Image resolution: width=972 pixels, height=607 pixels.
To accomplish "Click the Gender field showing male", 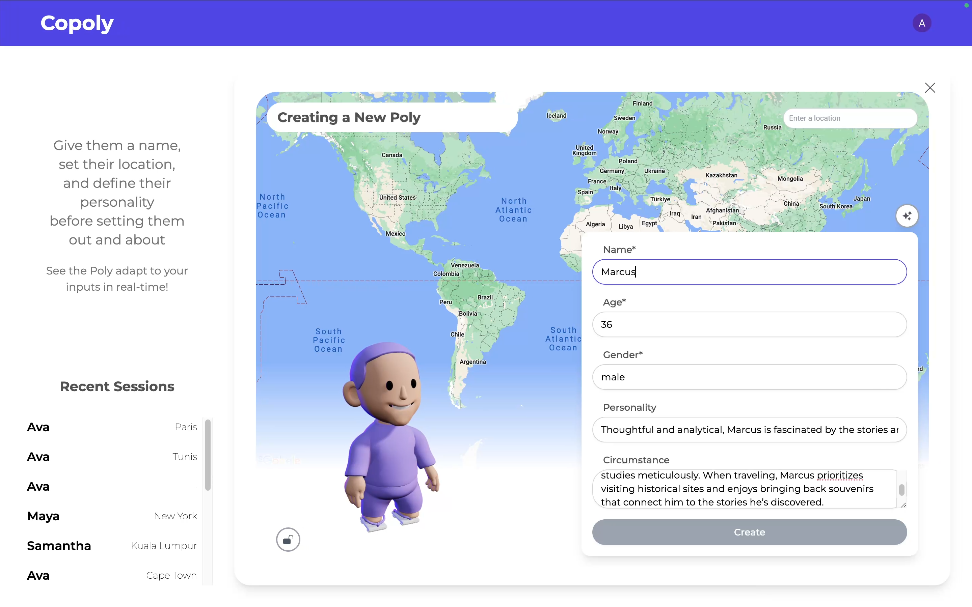I will (749, 377).
